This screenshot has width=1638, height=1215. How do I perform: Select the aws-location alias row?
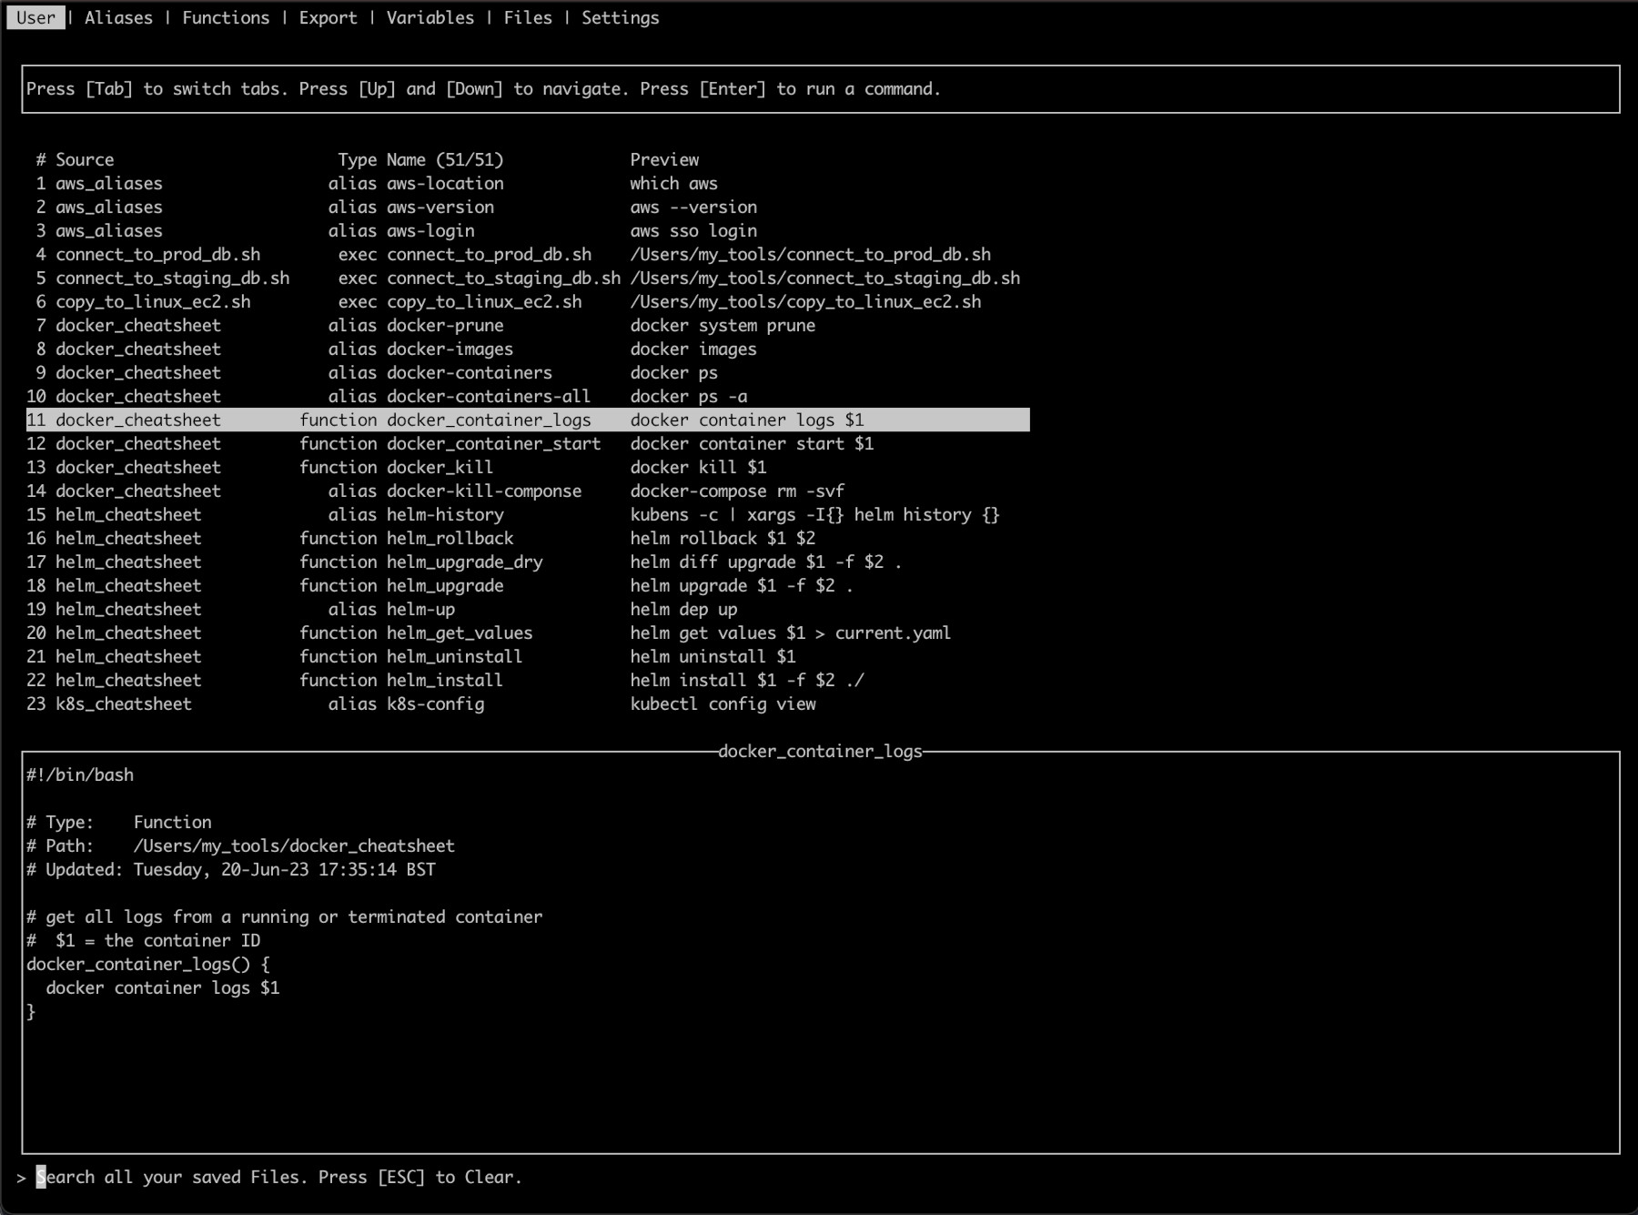pos(444,184)
